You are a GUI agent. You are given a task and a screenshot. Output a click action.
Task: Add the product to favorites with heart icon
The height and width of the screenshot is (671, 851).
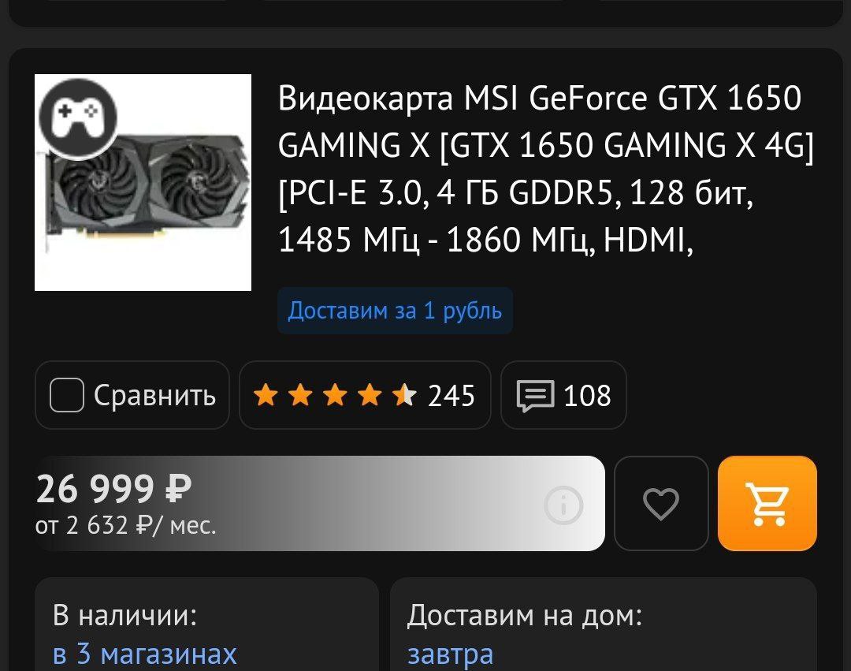(x=661, y=503)
